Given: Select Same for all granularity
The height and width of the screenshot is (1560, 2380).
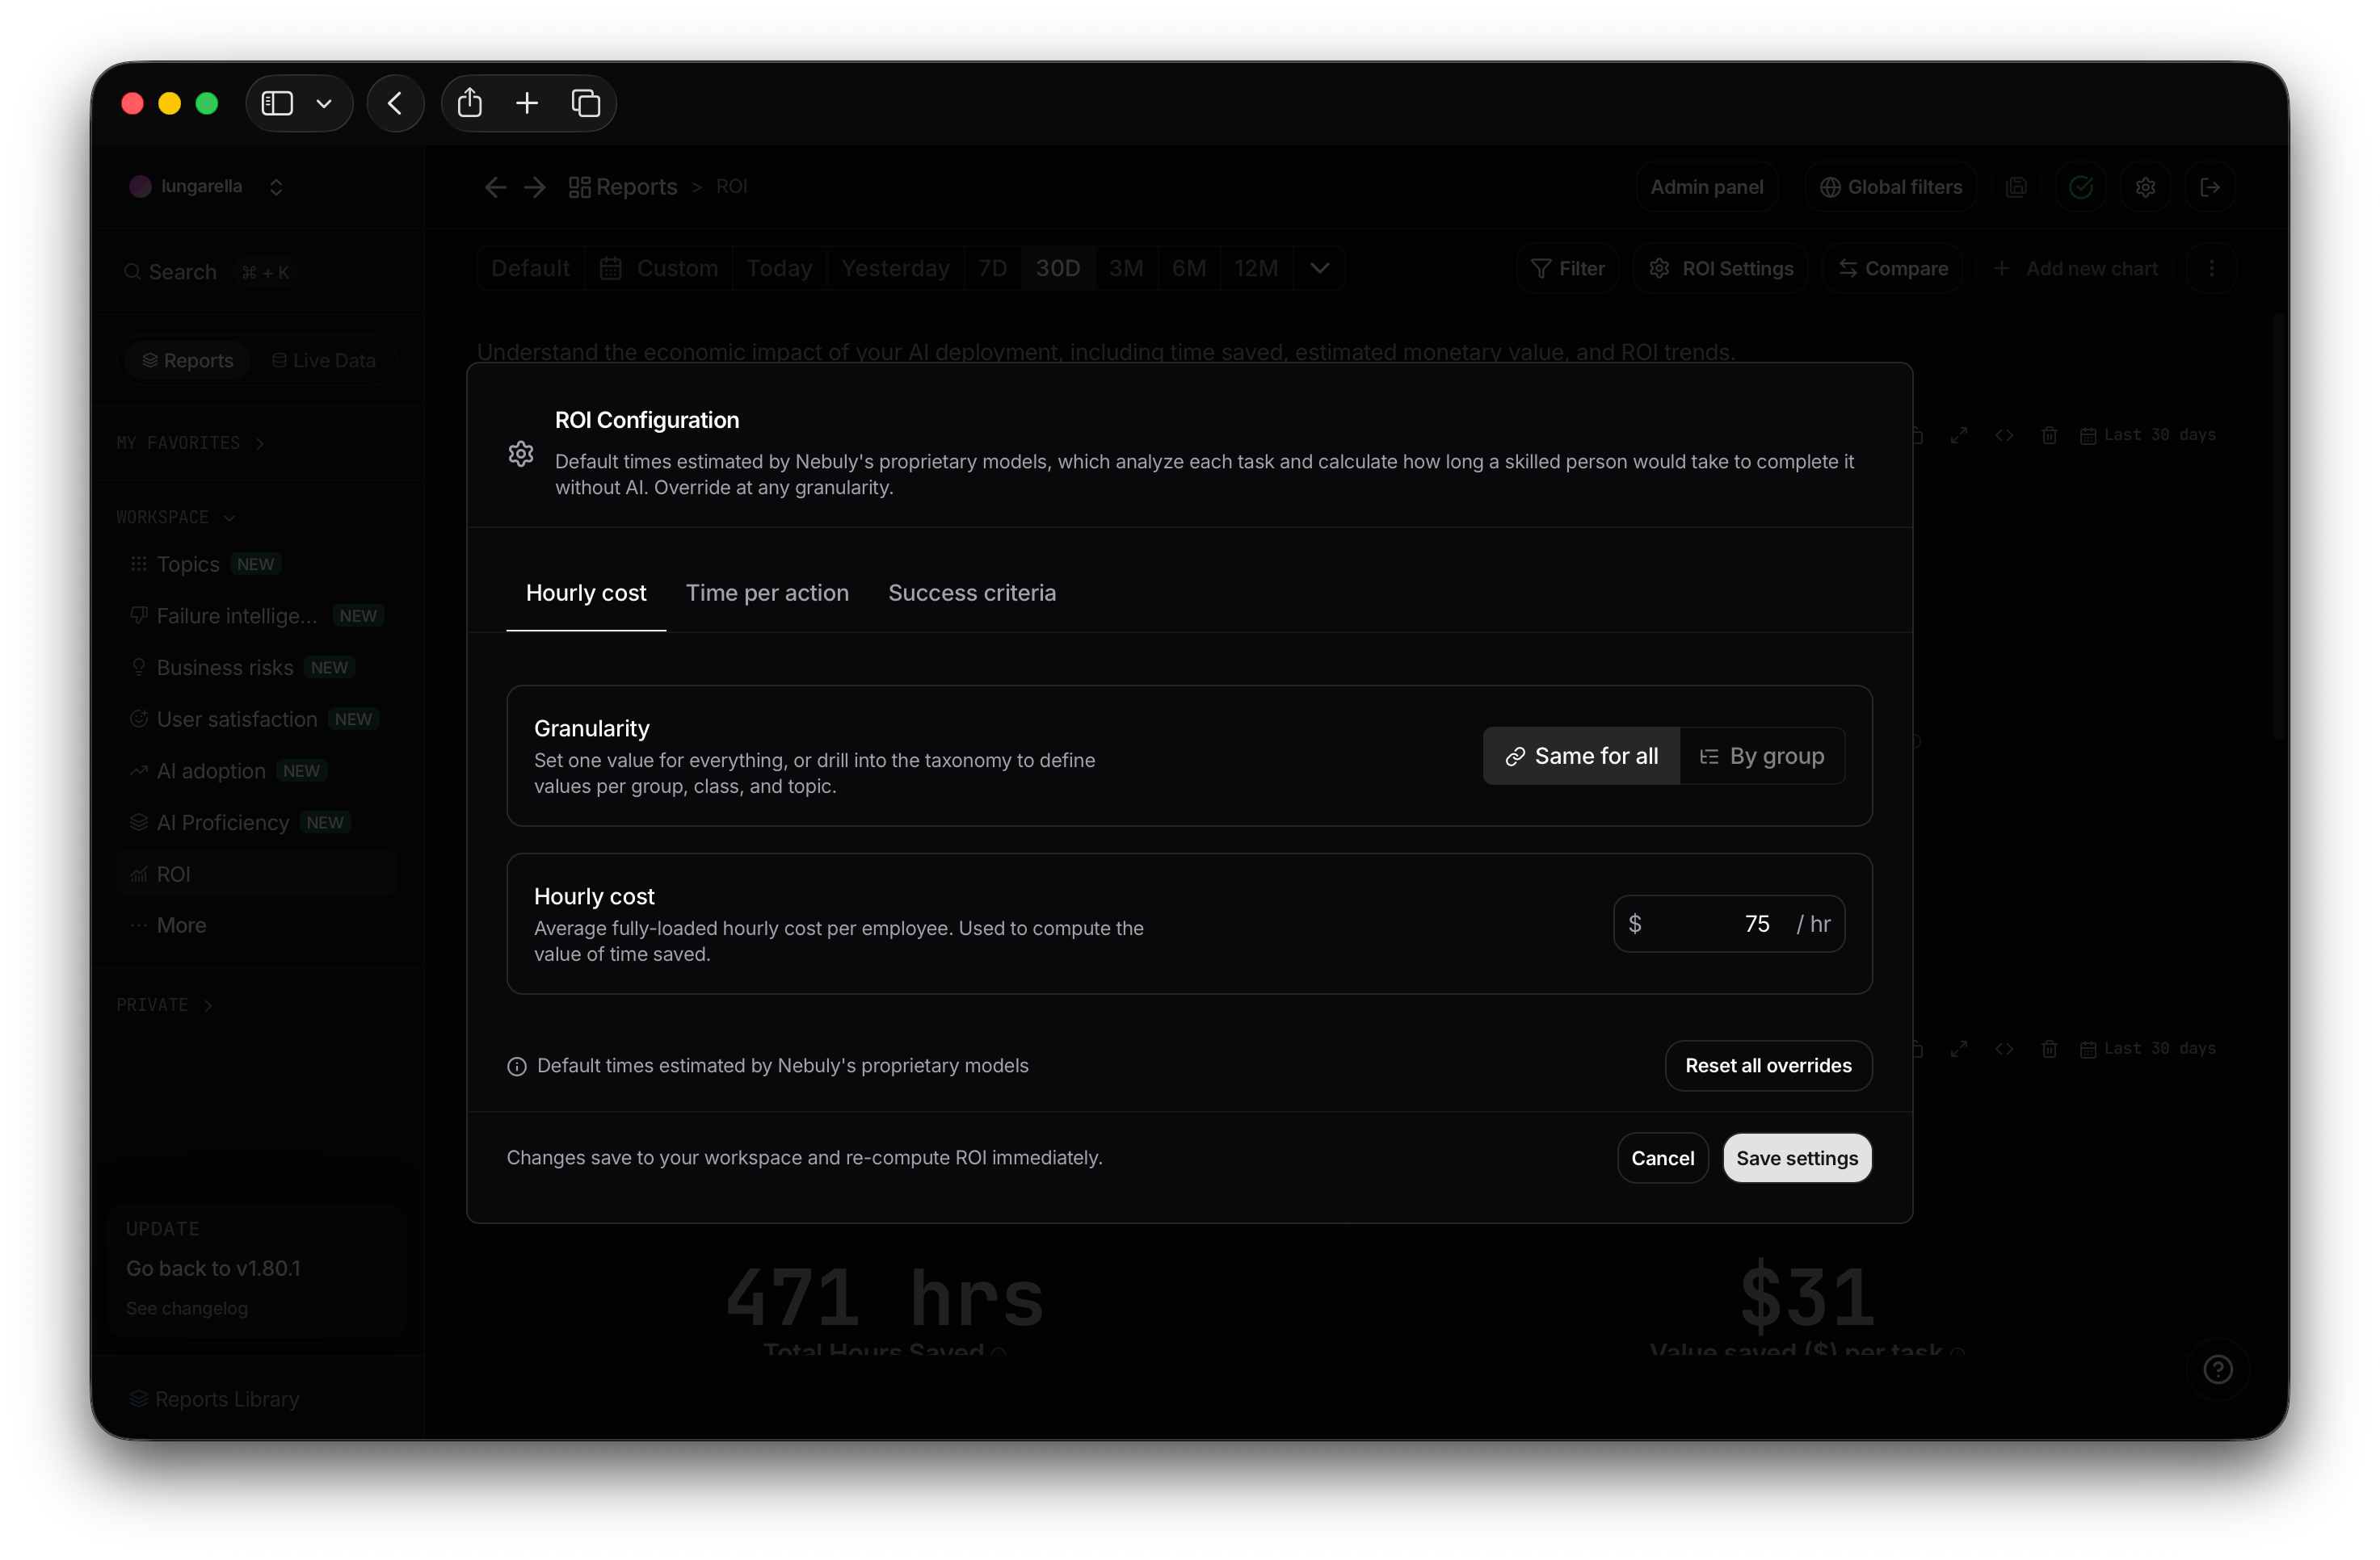Looking at the screenshot, I should [1582, 756].
